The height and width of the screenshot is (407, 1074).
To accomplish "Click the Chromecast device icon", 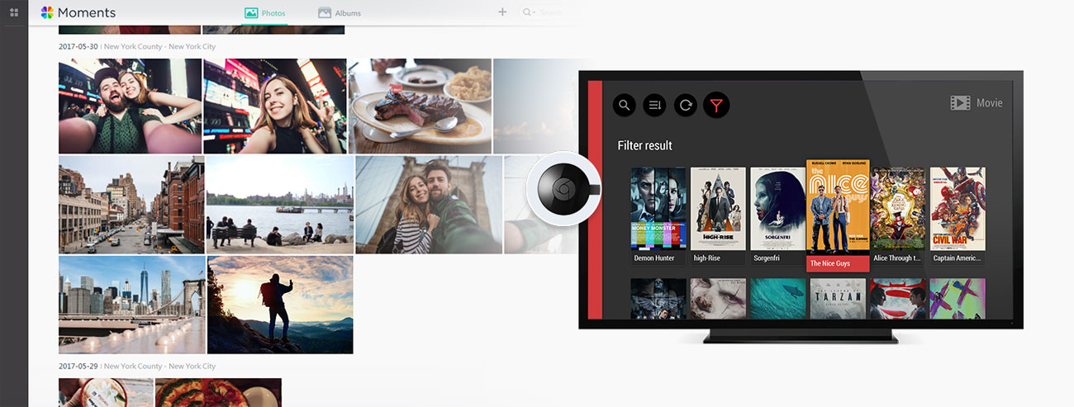I will pyautogui.click(x=563, y=188).
